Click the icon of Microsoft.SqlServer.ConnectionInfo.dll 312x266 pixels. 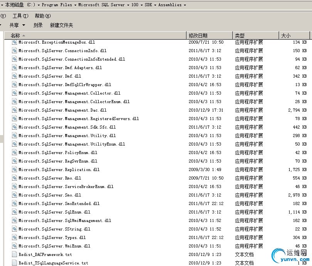(14, 51)
